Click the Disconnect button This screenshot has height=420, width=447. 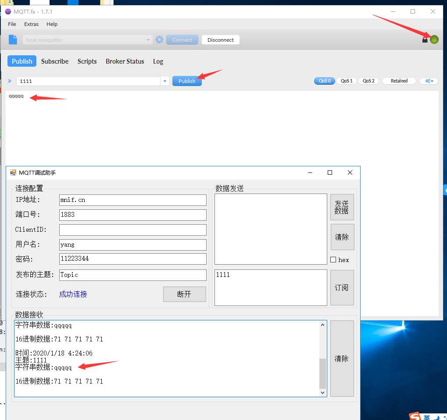tap(220, 39)
